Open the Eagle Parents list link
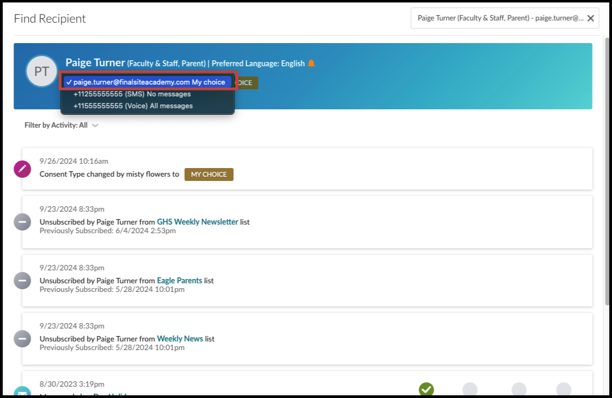 (x=179, y=281)
